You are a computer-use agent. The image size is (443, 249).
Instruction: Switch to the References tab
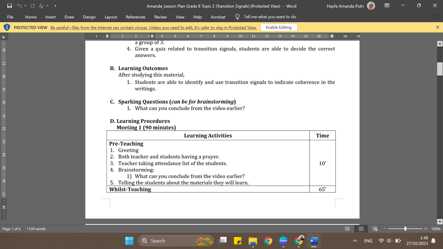tap(135, 17)
